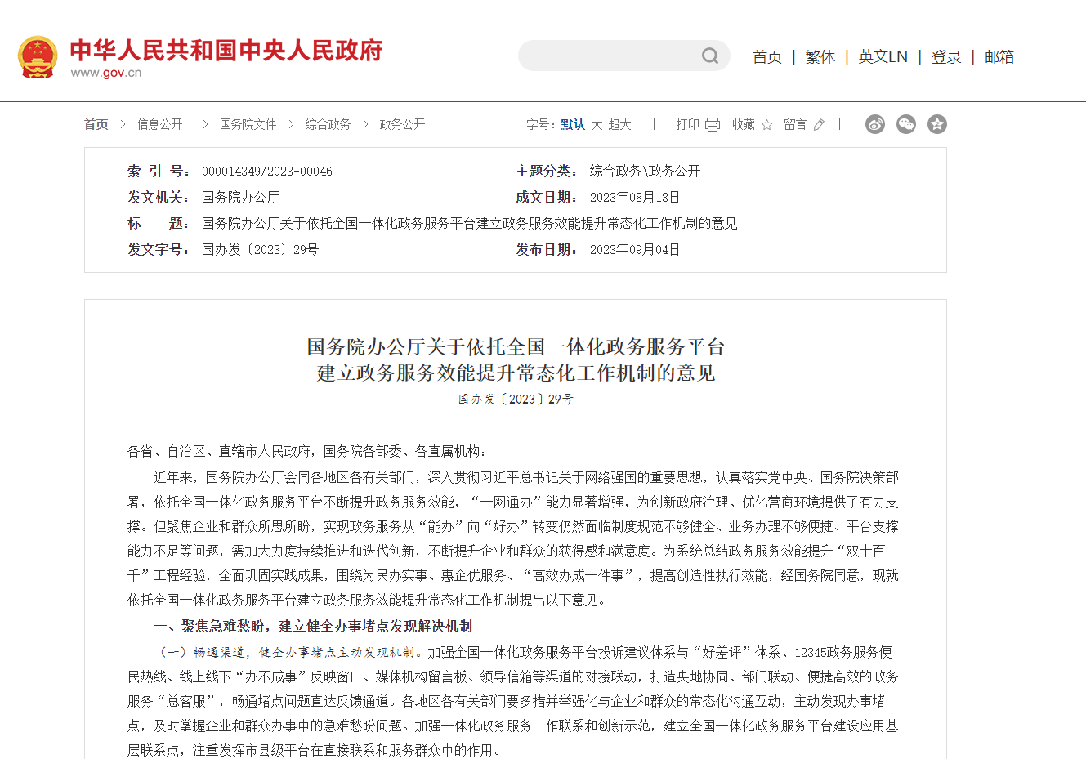Image resolution: width=1086 pixels, height=759 pixels.
Task: Open 国务院文件 breadcrumb link
Action: [248, 124]
